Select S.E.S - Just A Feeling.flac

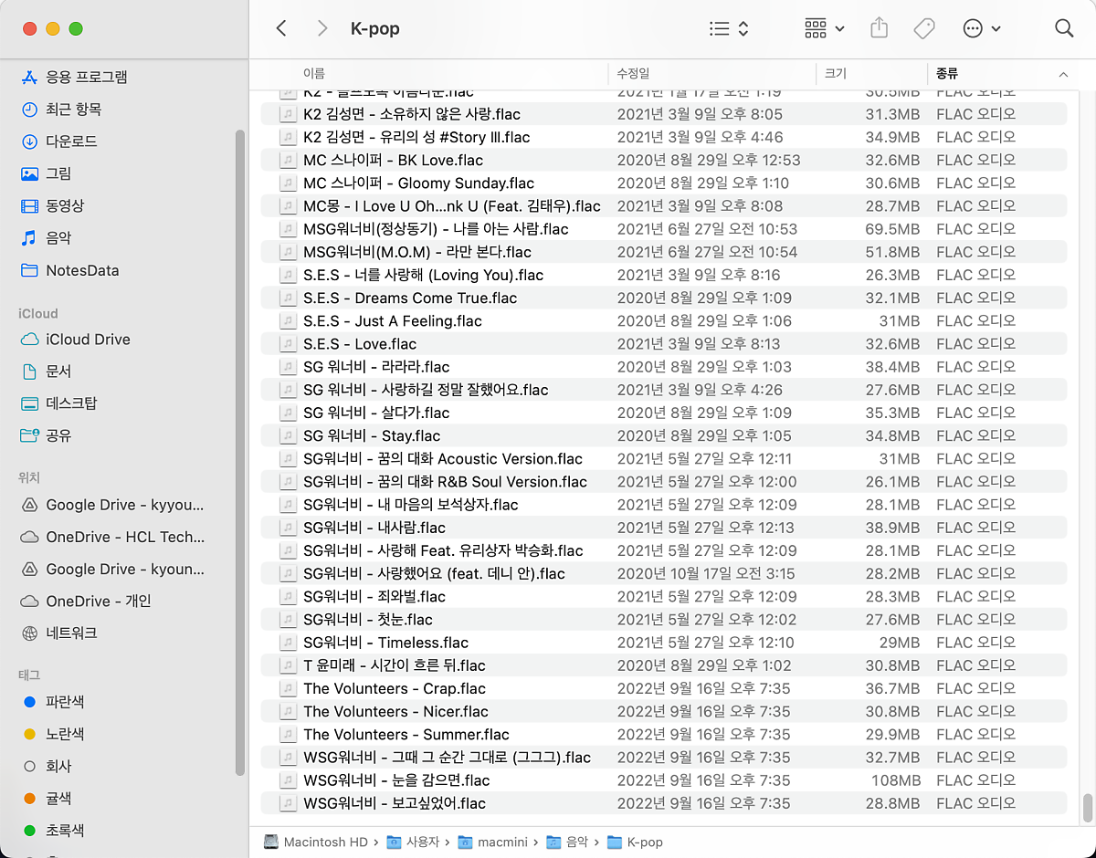tap(663, 320)
